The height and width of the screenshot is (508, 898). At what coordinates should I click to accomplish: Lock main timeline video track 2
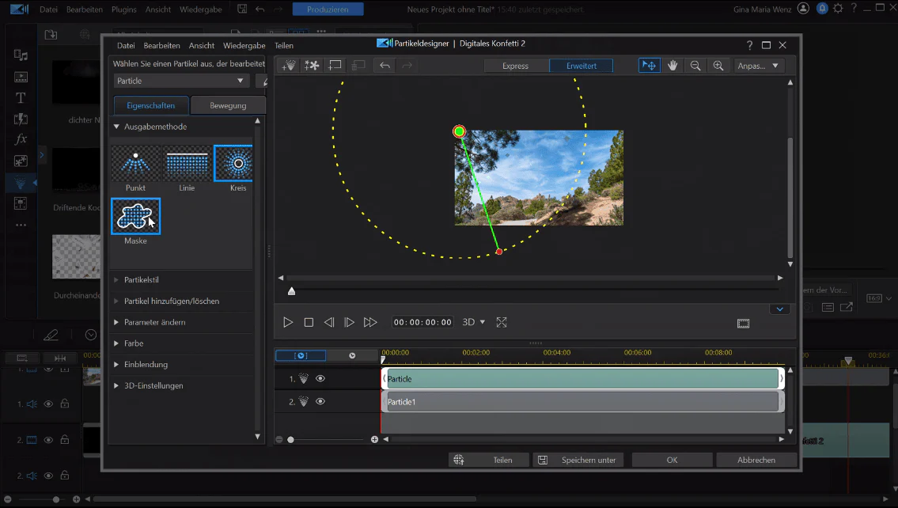[65, 440]
